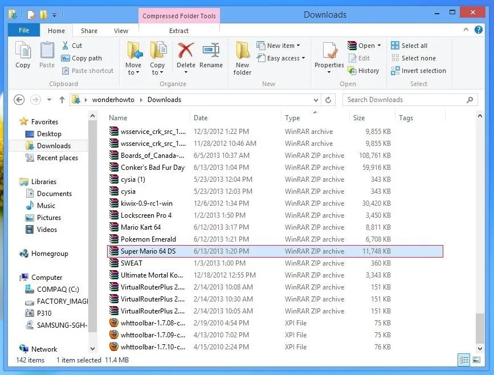This screenshot has width=494, height=375.
Task: Select the Pokemon Emerald archive
Action: click(x=275, y=239)
